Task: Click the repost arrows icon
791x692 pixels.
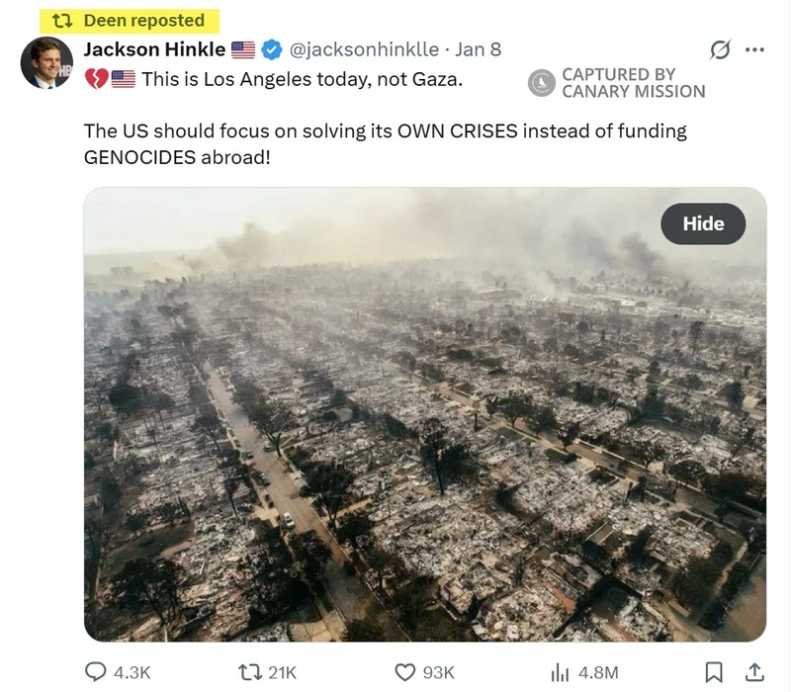Action: pos(250,672)
